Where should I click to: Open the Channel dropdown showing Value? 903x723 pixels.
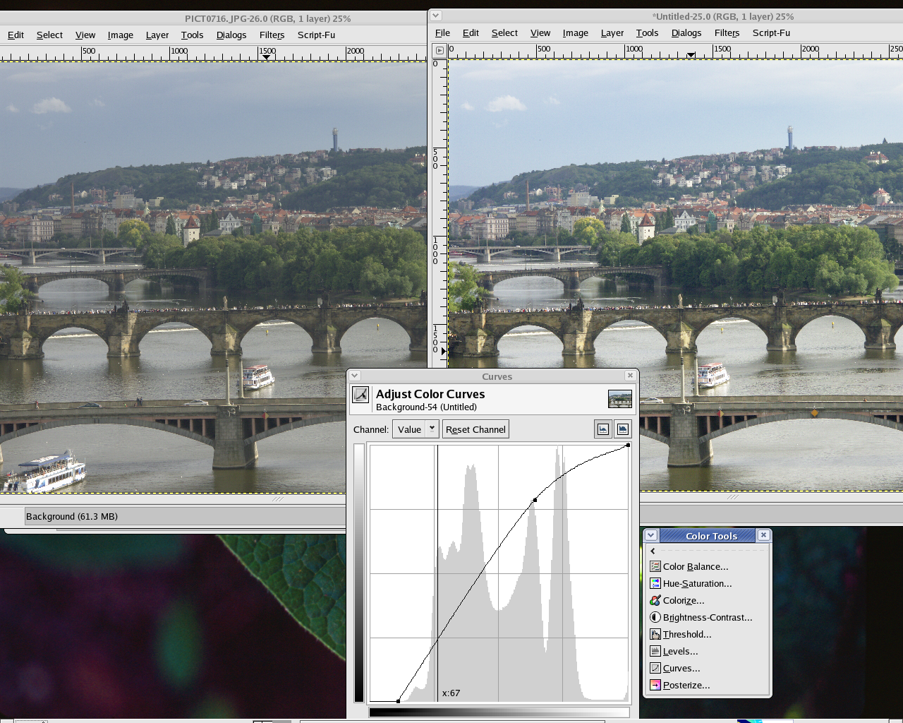416,429
